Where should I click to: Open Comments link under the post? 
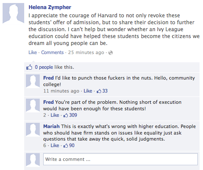click(x=52, y=52)
